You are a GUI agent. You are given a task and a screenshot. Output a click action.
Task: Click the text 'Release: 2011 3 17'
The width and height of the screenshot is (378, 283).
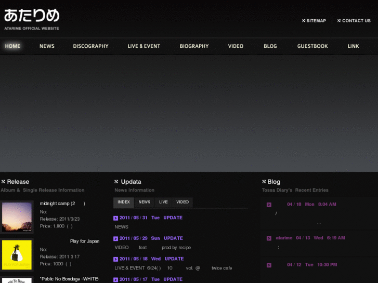[x=60, y=257]
